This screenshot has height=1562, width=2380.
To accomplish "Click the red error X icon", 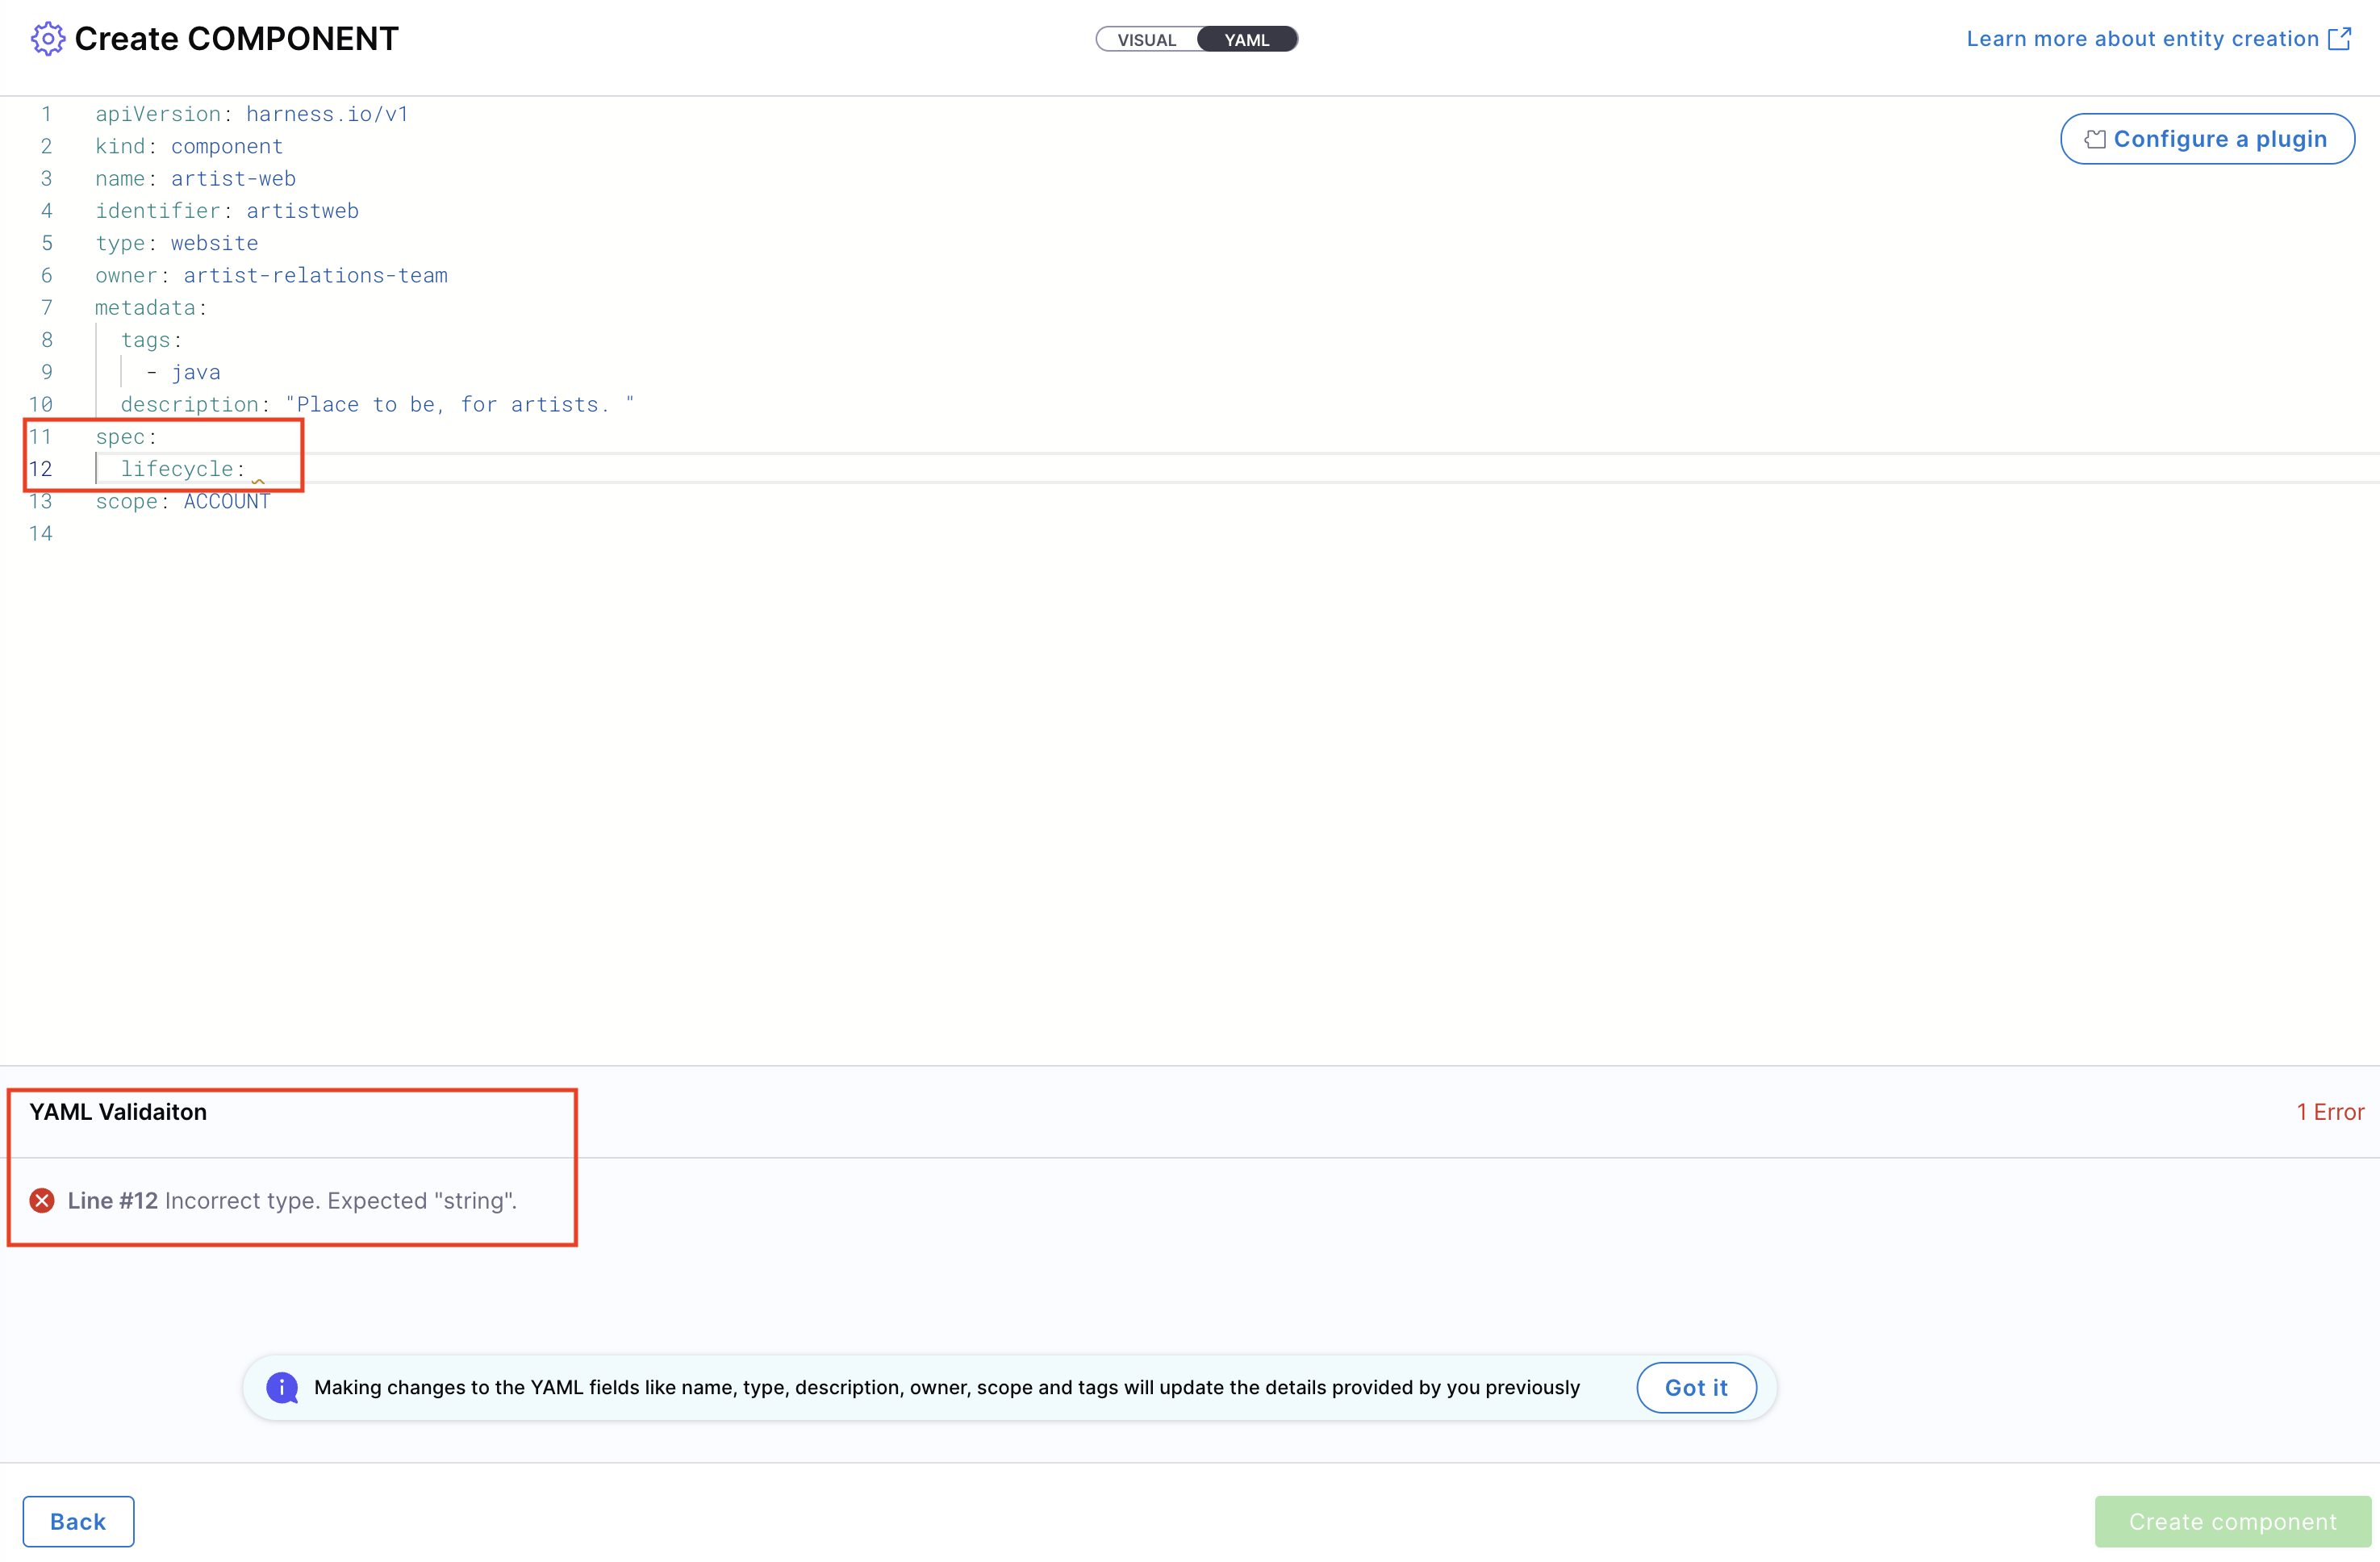I will coord(42,1200).
